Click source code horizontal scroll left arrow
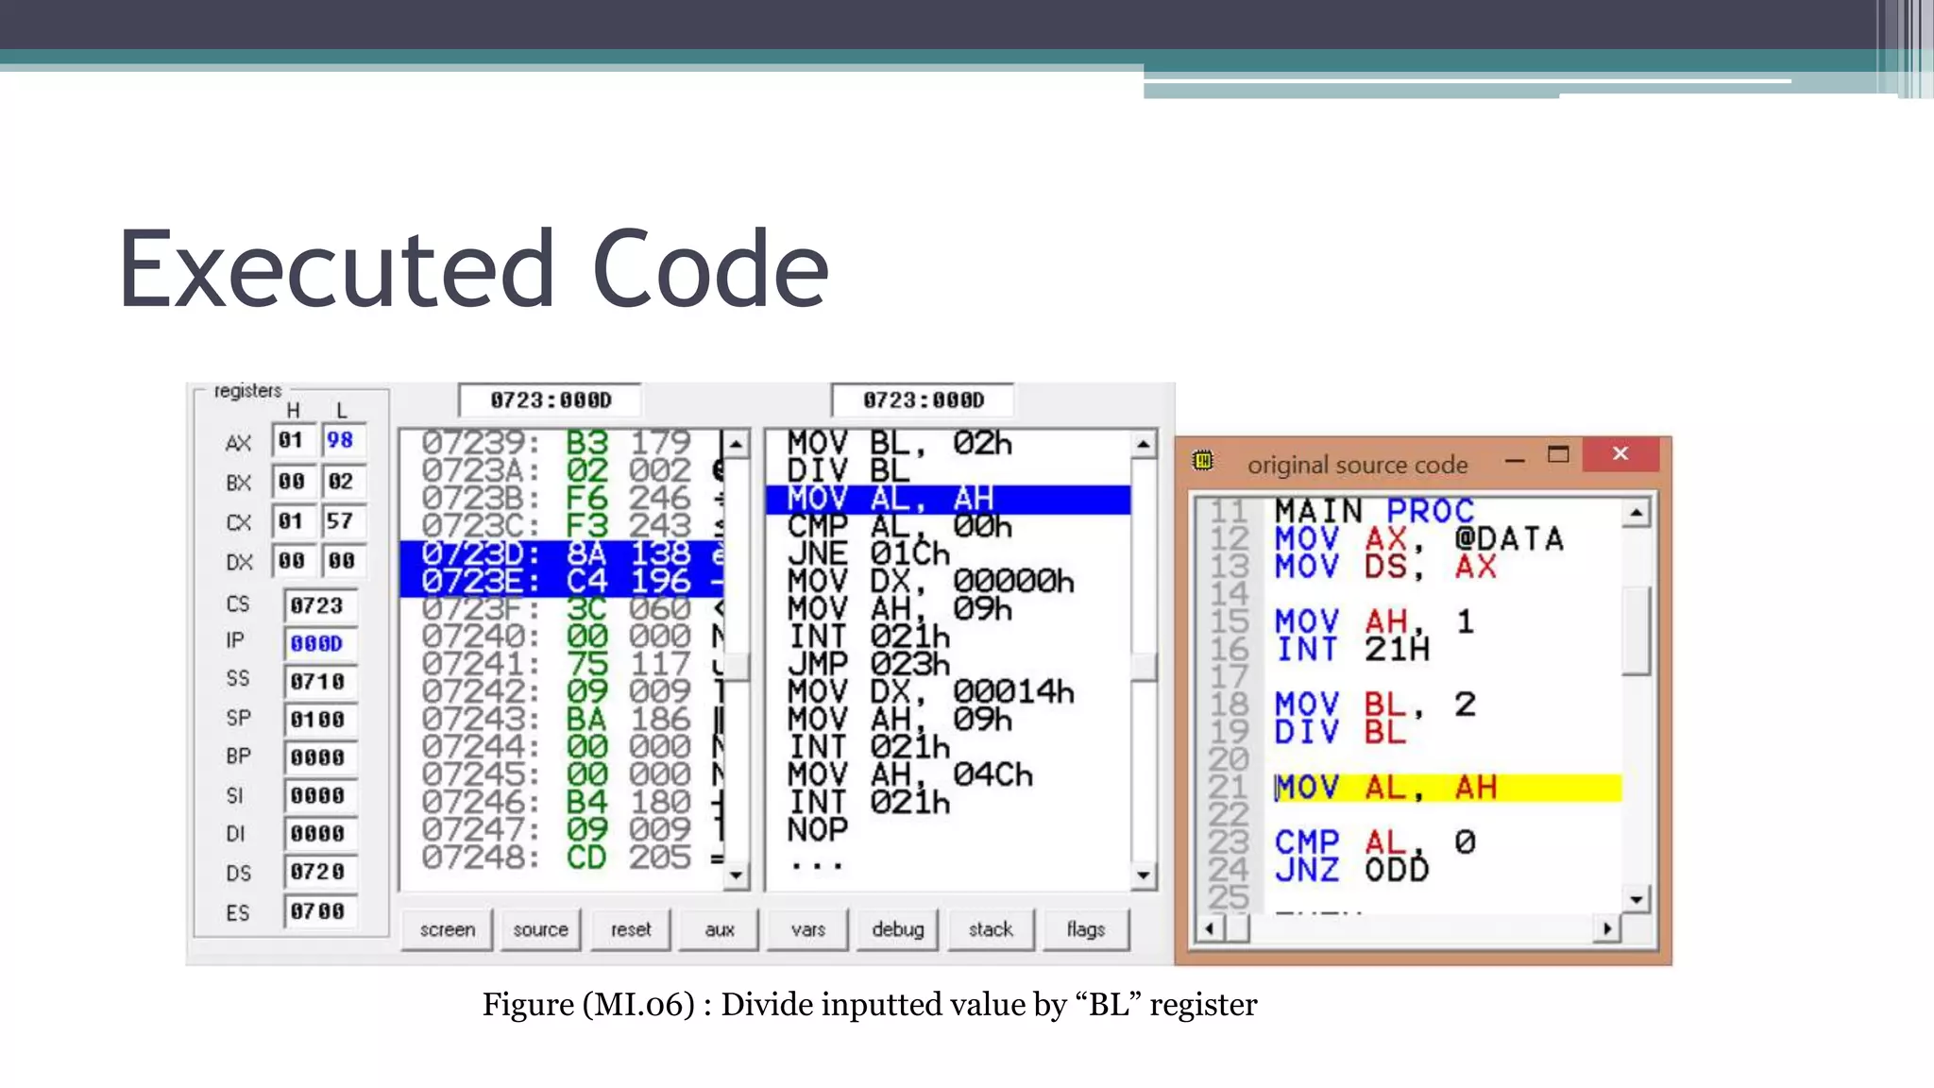The width and height of the screenshot is (1934, 1088). [x=1209, y=929]
